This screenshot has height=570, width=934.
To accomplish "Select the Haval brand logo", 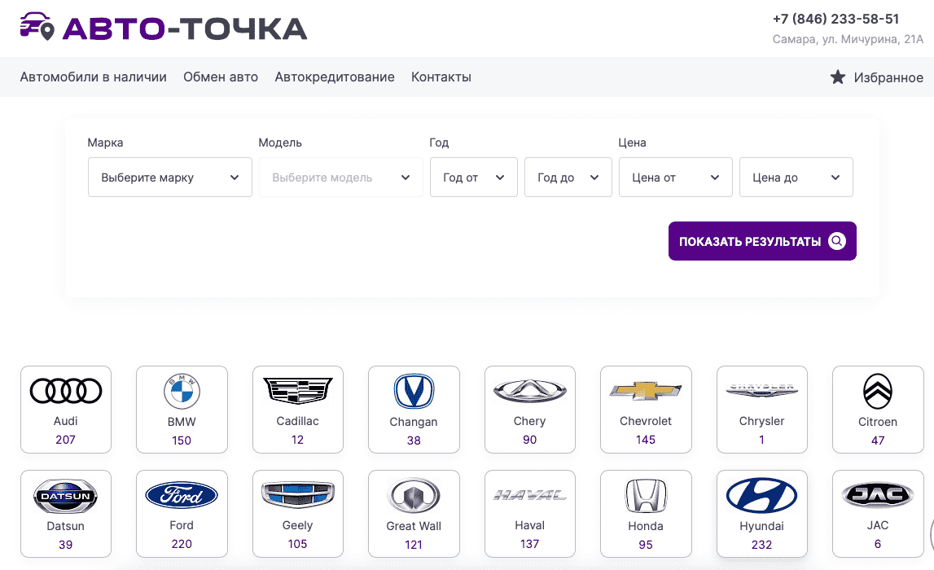I will point(529,495).
